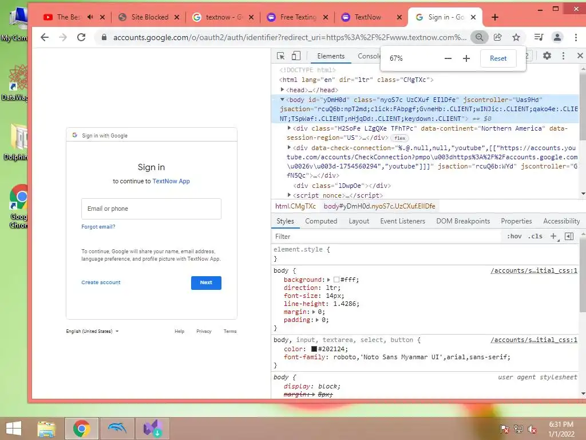Switch to the Free Texting tab

(298, 17)
